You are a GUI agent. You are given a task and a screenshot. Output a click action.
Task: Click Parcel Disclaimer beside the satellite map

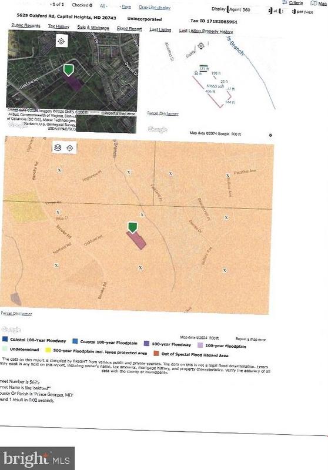163,113
